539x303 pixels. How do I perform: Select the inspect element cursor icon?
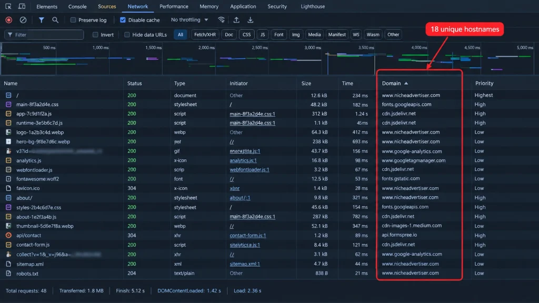click(x=8, y=6)
